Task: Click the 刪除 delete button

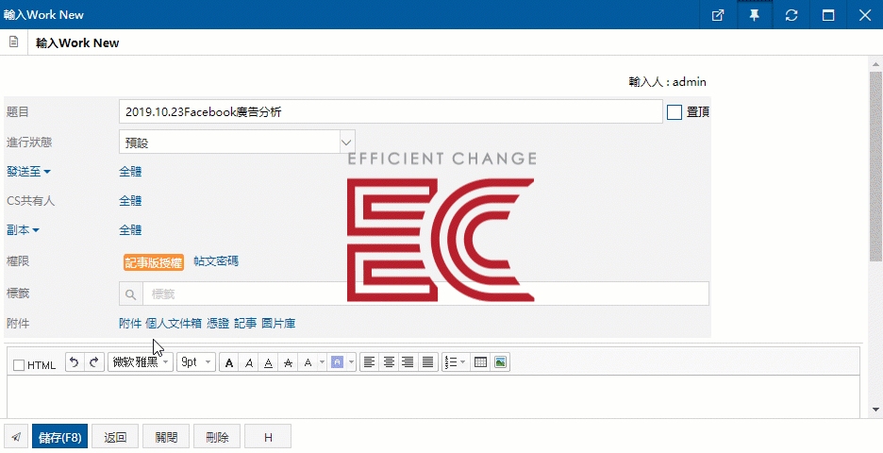Action: 217,437
